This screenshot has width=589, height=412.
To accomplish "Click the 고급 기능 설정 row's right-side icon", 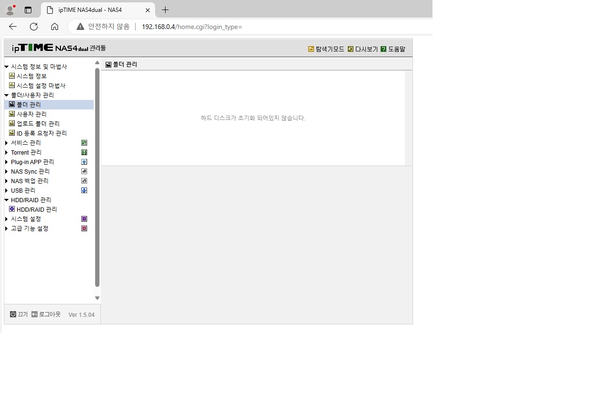I will click(x=84, y=228).
